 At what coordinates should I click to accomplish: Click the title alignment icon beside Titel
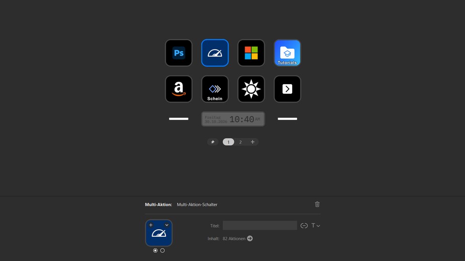click(304, 226)
